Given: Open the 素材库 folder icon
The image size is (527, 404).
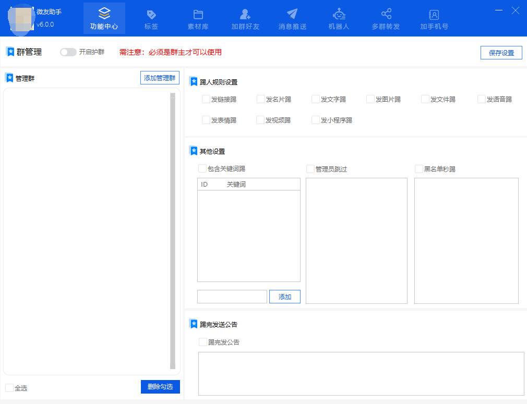Looking at the screenshot, I should [x=198, y=15].
